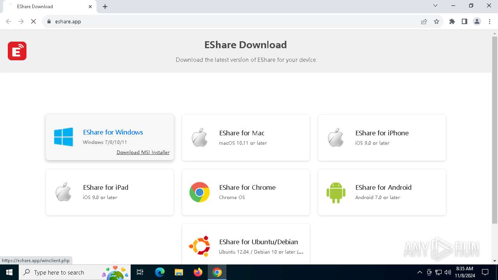498x280 pixels.
Task: Open the EShare for iPad link
Action: pyautogui.click(x=106, y=187)
